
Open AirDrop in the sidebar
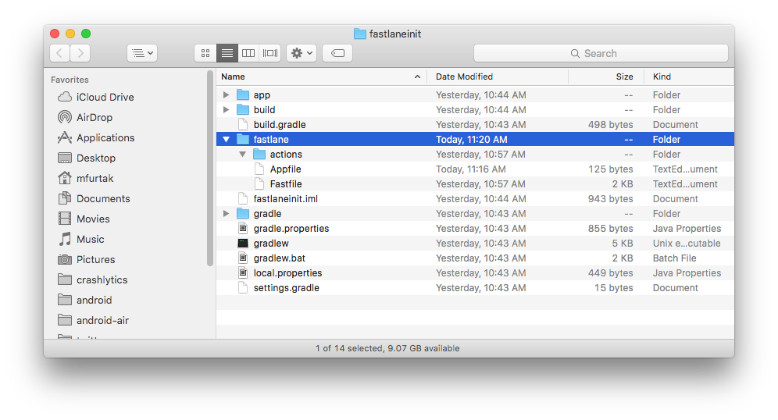(94, 117)
